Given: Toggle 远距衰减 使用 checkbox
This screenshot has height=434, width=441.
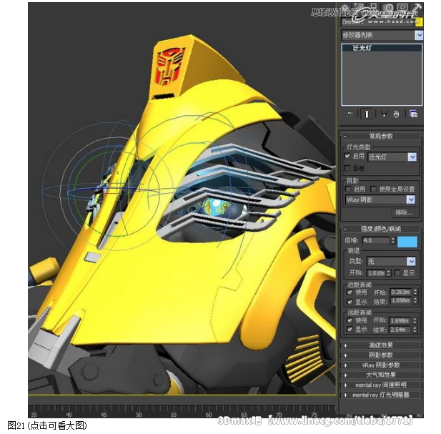Looking at the screenshot, I should tap(350, 320).
